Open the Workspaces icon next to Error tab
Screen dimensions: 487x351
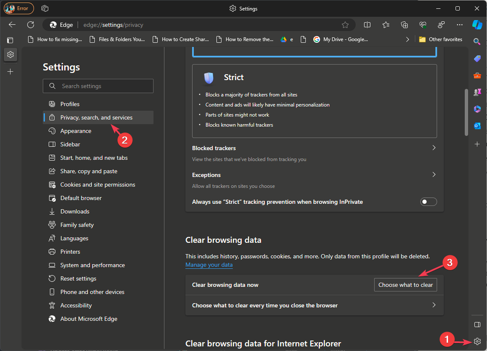pos(44,8)
